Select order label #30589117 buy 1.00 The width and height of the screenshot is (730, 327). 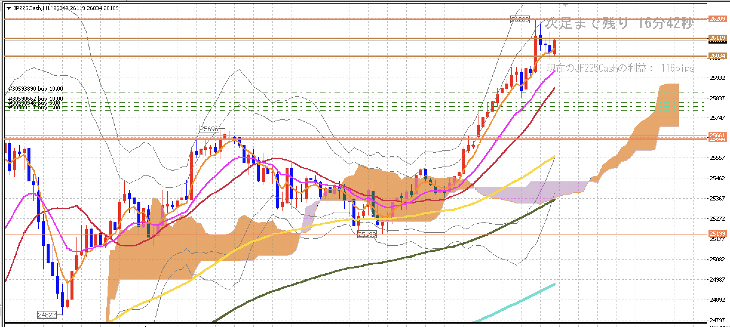[x=34, y=108]
